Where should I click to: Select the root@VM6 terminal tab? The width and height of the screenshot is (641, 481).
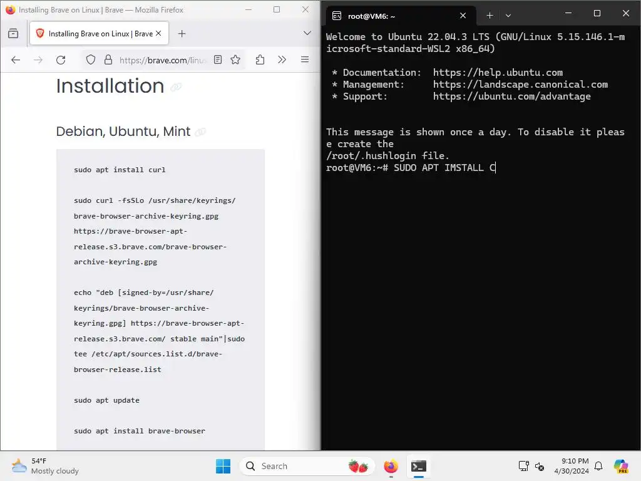click(x=401, y=16)
